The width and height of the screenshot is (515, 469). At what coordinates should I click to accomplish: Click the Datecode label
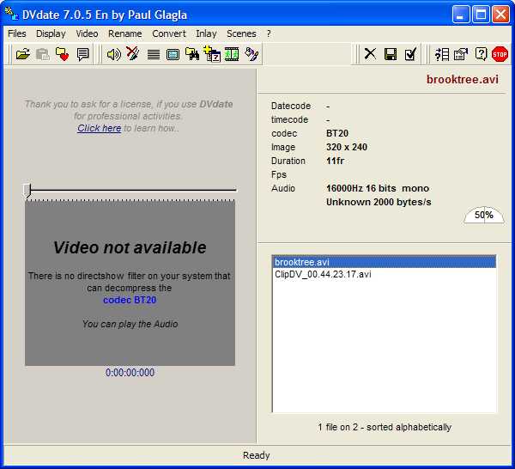[291, 106]
